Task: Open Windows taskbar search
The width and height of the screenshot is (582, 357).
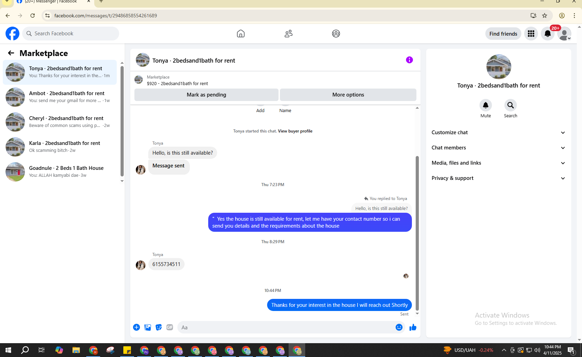Action: (x=25, y=350)
